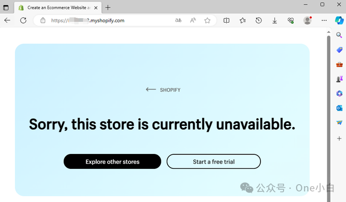Viewport: 346px width, 202px height.
Task: Open the paper plane Drop sidebar icon
Action: coord(339,123)
